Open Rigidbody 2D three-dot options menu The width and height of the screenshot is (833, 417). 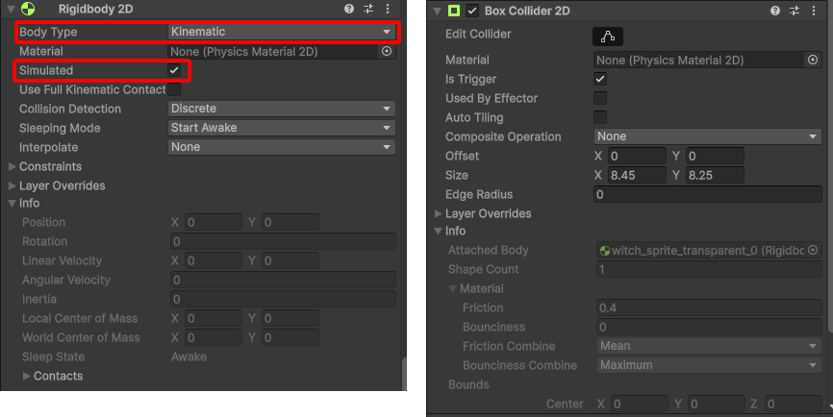click(388, 9)
